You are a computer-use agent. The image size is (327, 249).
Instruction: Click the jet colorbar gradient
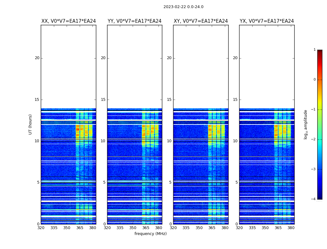pos(320,125)
